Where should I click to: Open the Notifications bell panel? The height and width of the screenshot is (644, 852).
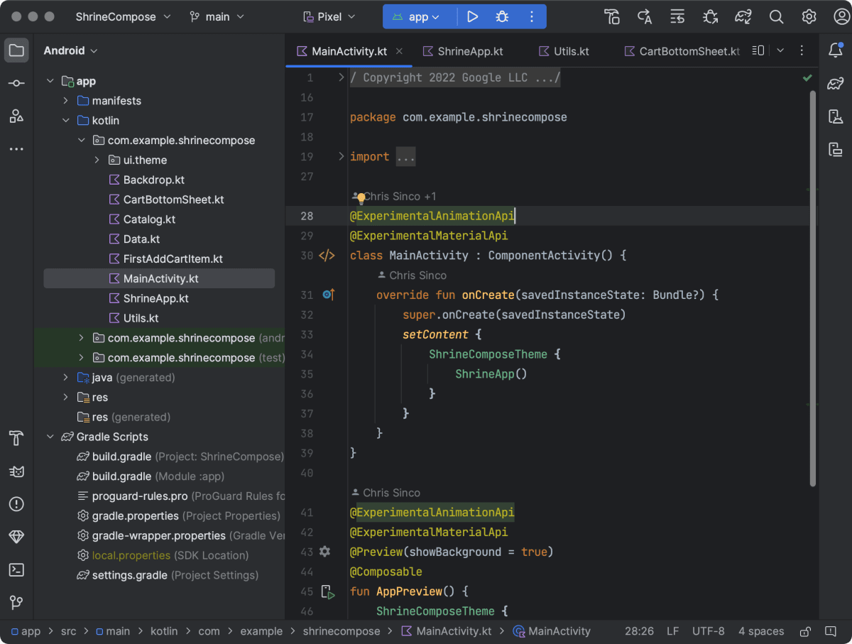pyautogui.click(x=836, y=50)
